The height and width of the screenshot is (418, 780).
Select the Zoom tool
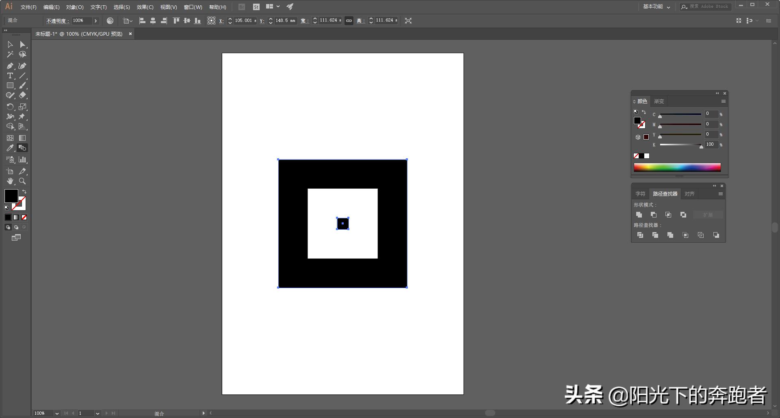point(23,181)
